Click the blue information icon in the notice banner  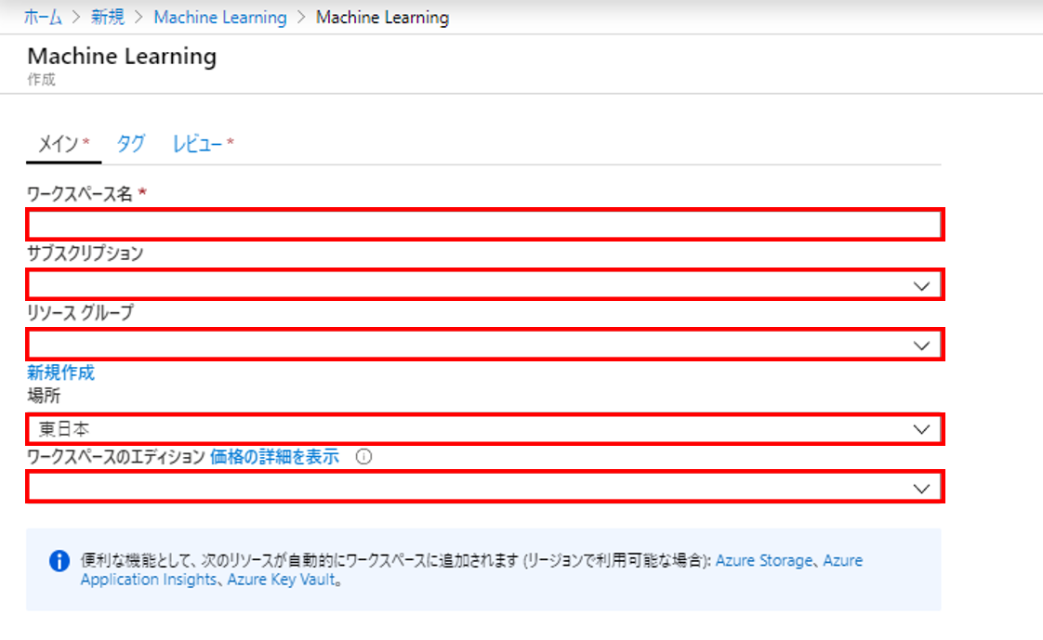pyautogui.click(x=59, y=561)
